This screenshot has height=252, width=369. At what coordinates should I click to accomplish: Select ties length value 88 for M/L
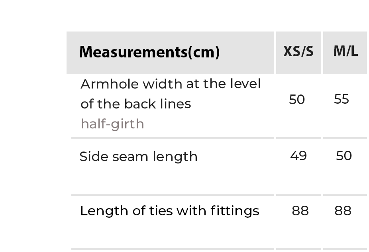coord(343,211)
